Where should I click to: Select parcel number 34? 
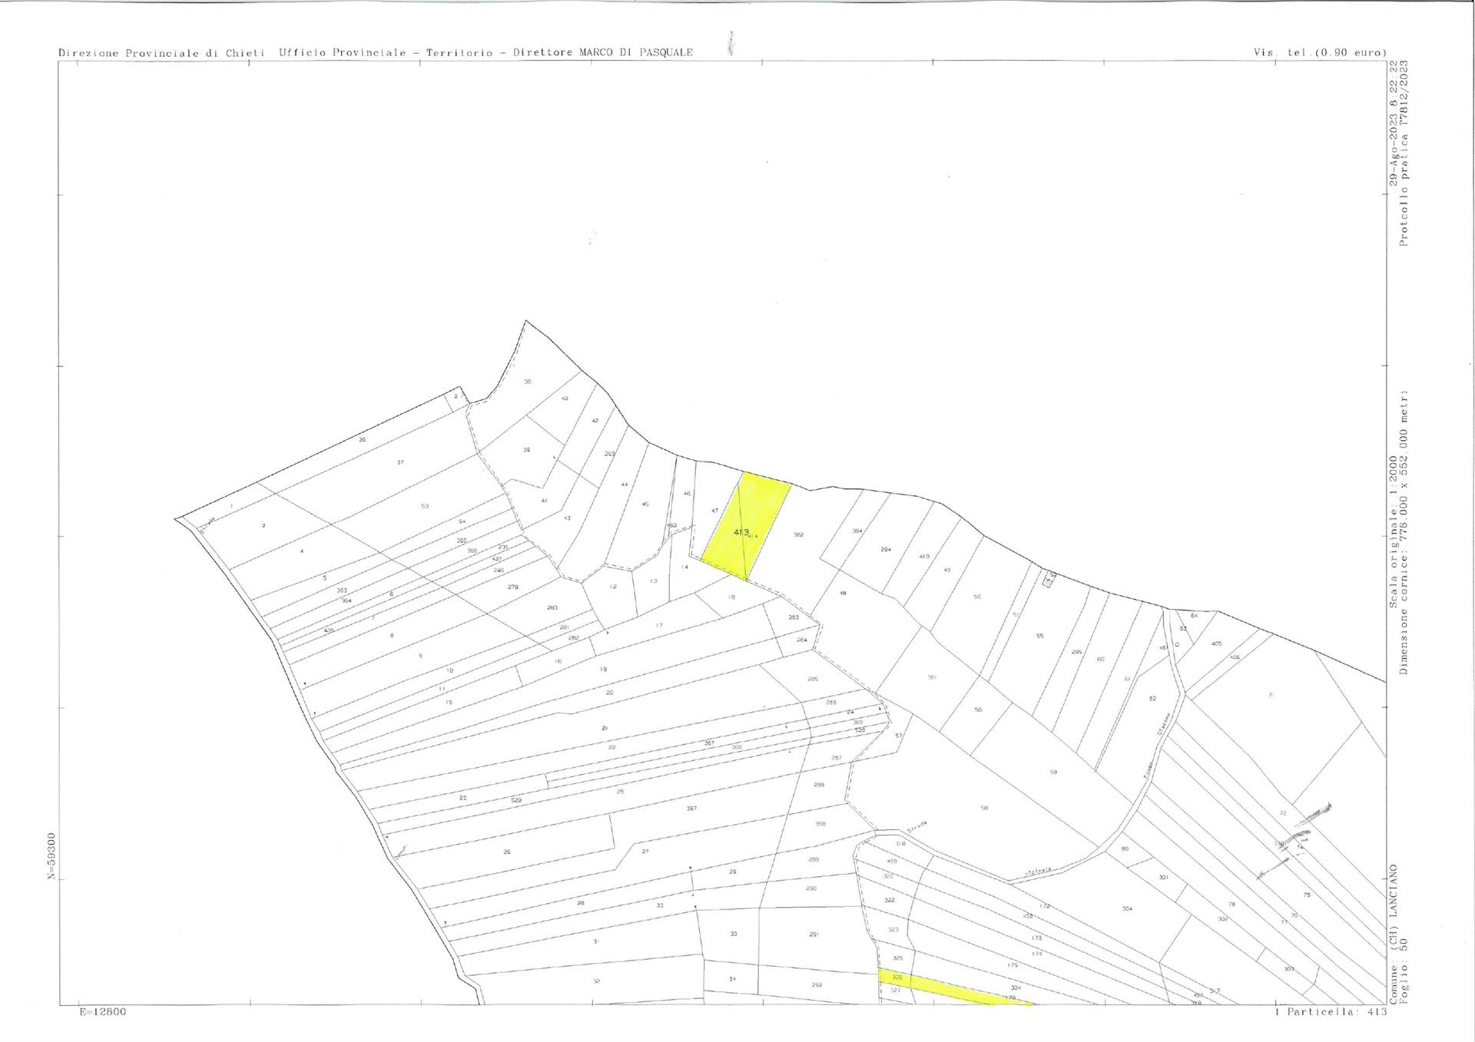pos(732,979)
